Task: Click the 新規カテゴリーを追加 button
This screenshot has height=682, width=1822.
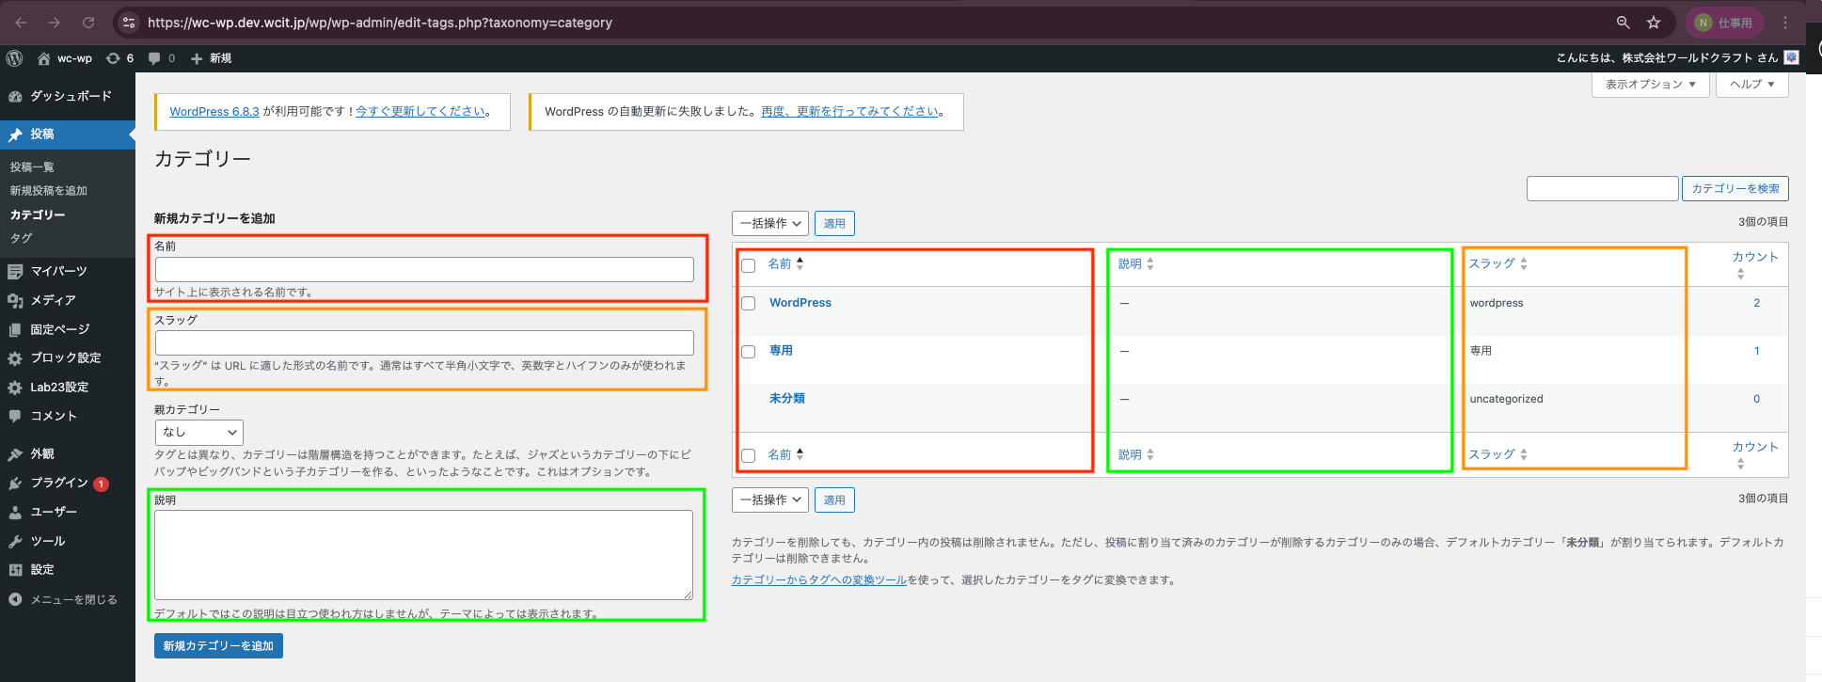Action: click(x=218, y=646)
